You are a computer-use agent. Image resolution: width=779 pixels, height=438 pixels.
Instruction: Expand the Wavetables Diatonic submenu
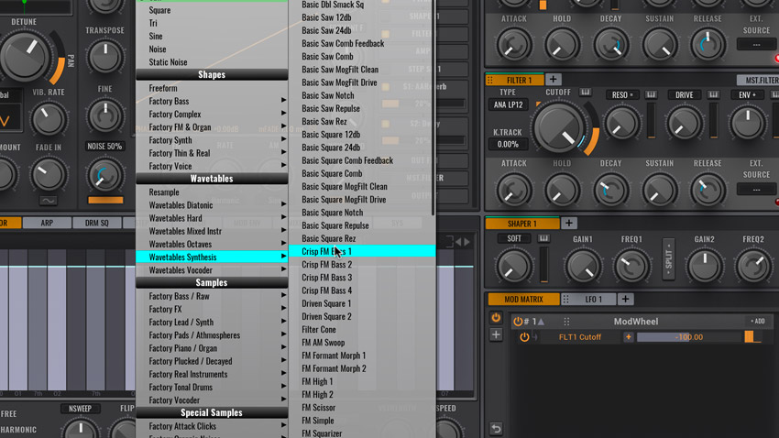point(212,205)
